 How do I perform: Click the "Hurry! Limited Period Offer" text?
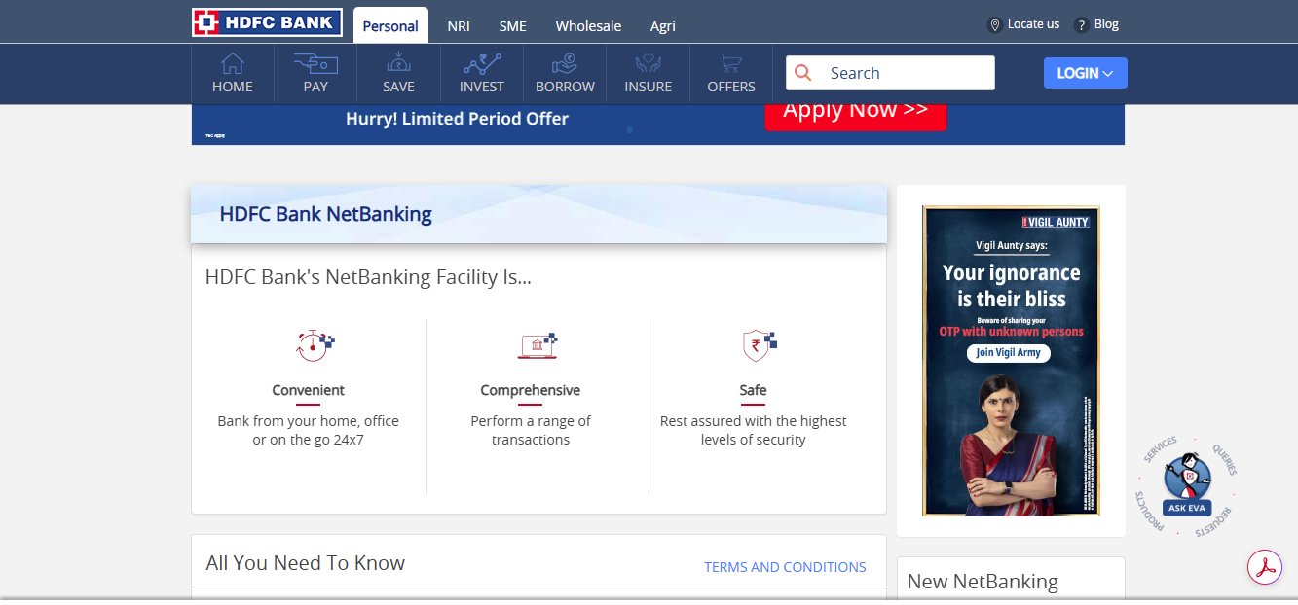pyautogui.click(x=457, y=119)
